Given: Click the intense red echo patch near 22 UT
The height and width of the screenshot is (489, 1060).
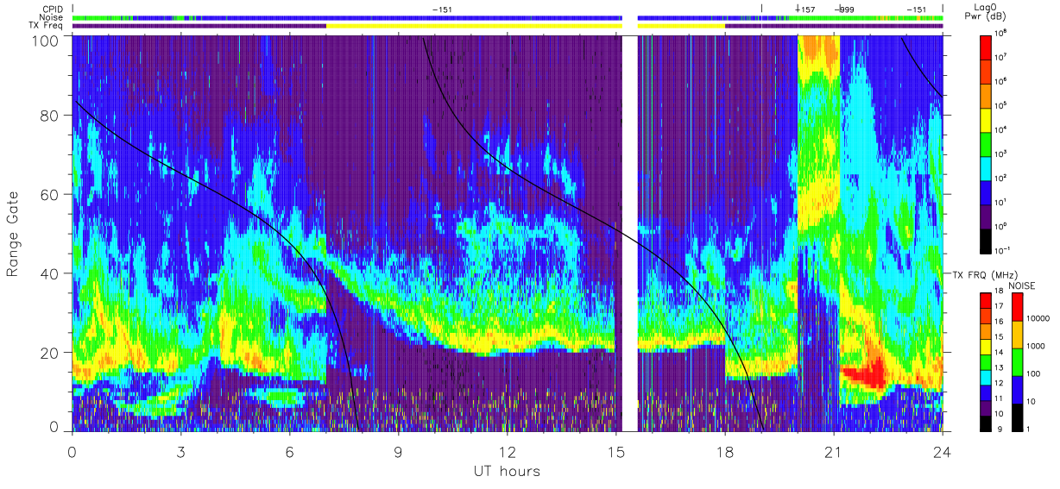Looking at the screenshot, I should click(x=863, y=375).
